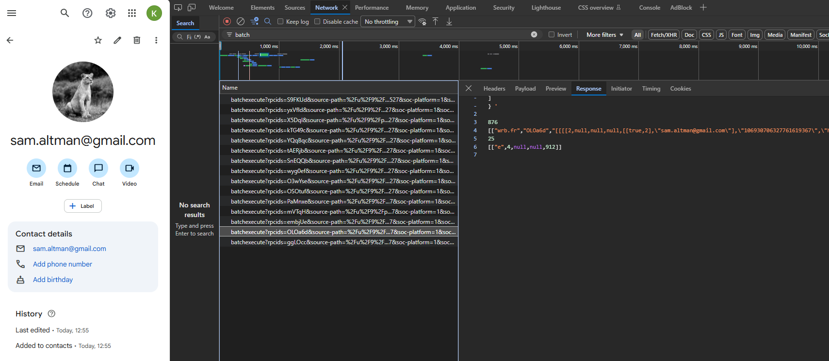This screenshot has width=829, height=361.
Task: Clear the batch filter text
Action: tap(534, 34)
